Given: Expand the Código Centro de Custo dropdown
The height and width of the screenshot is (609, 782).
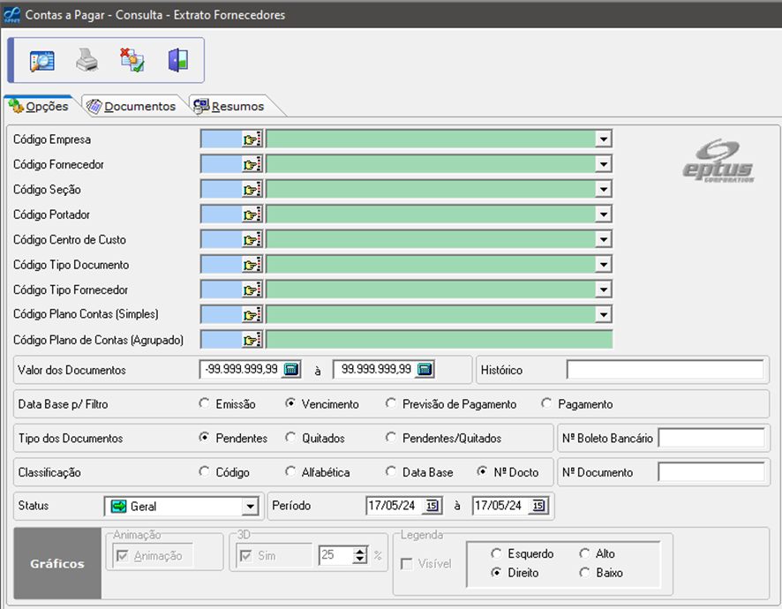Looking at the screenshot, I should 604,240.
